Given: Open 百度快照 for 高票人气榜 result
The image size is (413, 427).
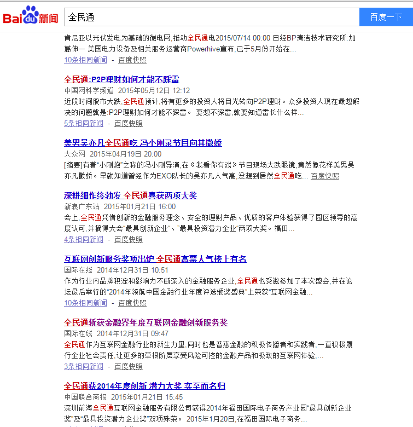Looking at the screenshot, I should pos(132,303).
